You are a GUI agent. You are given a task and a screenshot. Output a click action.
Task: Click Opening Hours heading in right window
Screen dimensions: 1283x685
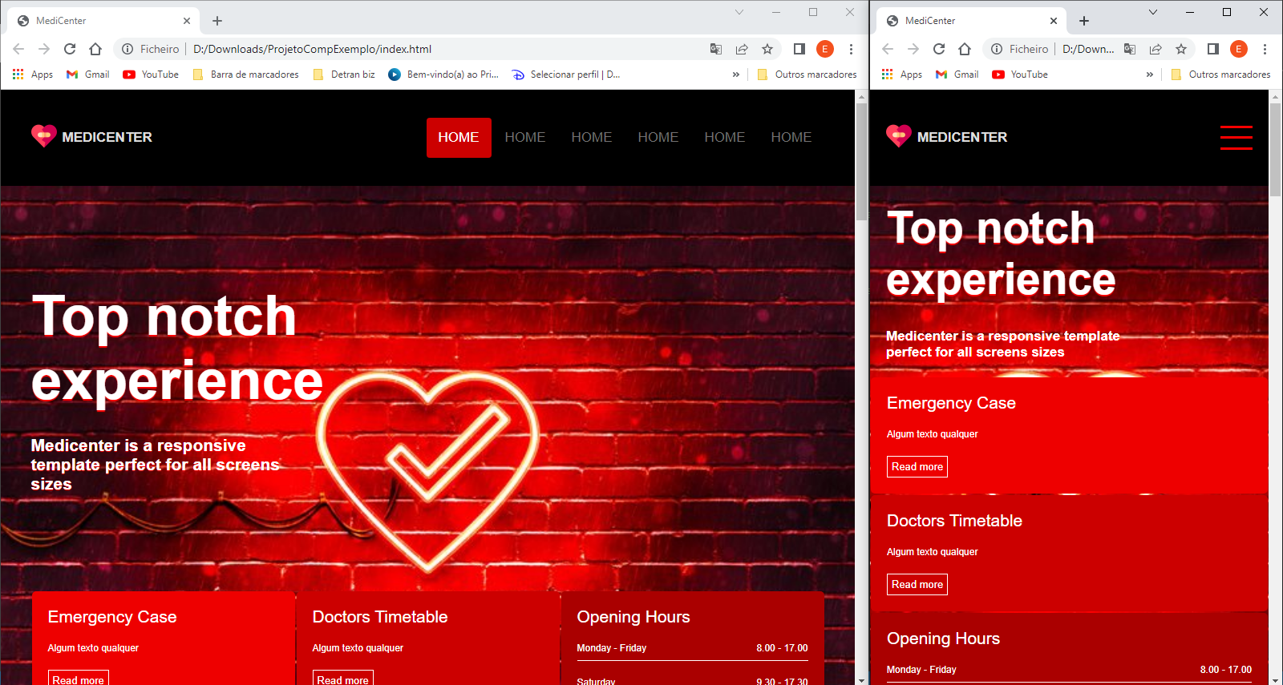943,639
